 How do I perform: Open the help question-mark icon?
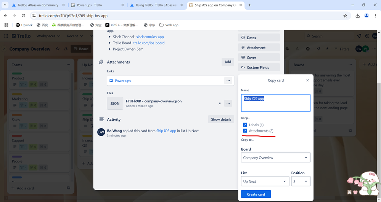(367, 36)
